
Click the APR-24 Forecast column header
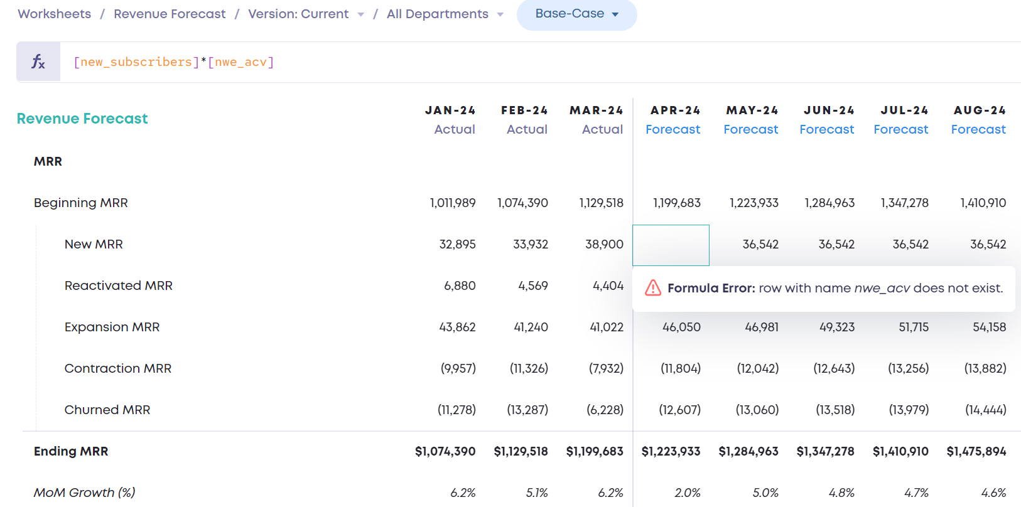point(674,119)
